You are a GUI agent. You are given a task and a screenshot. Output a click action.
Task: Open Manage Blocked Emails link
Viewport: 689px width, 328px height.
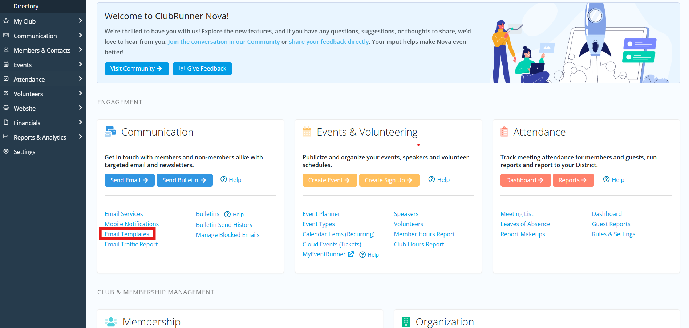click(228, 235)
